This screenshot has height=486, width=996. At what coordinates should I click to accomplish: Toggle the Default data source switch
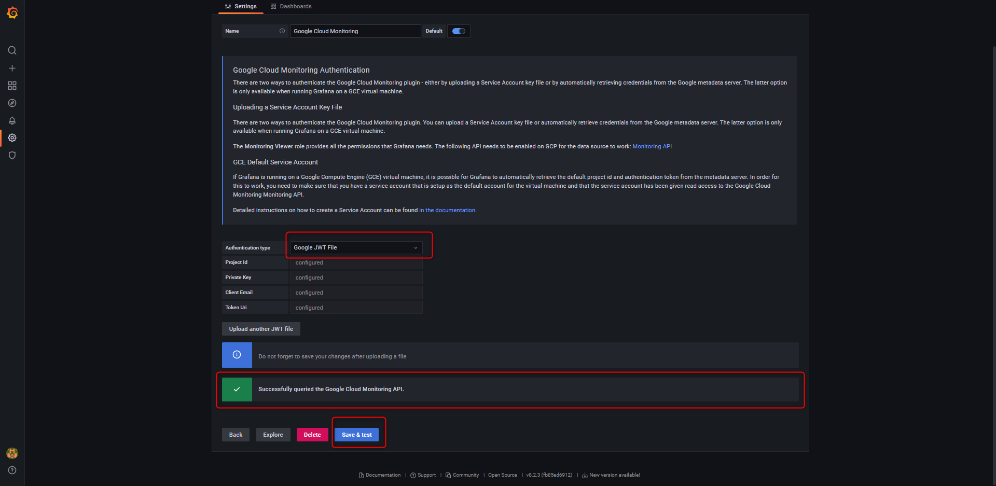pyautogui.click(x=459, y=31)
